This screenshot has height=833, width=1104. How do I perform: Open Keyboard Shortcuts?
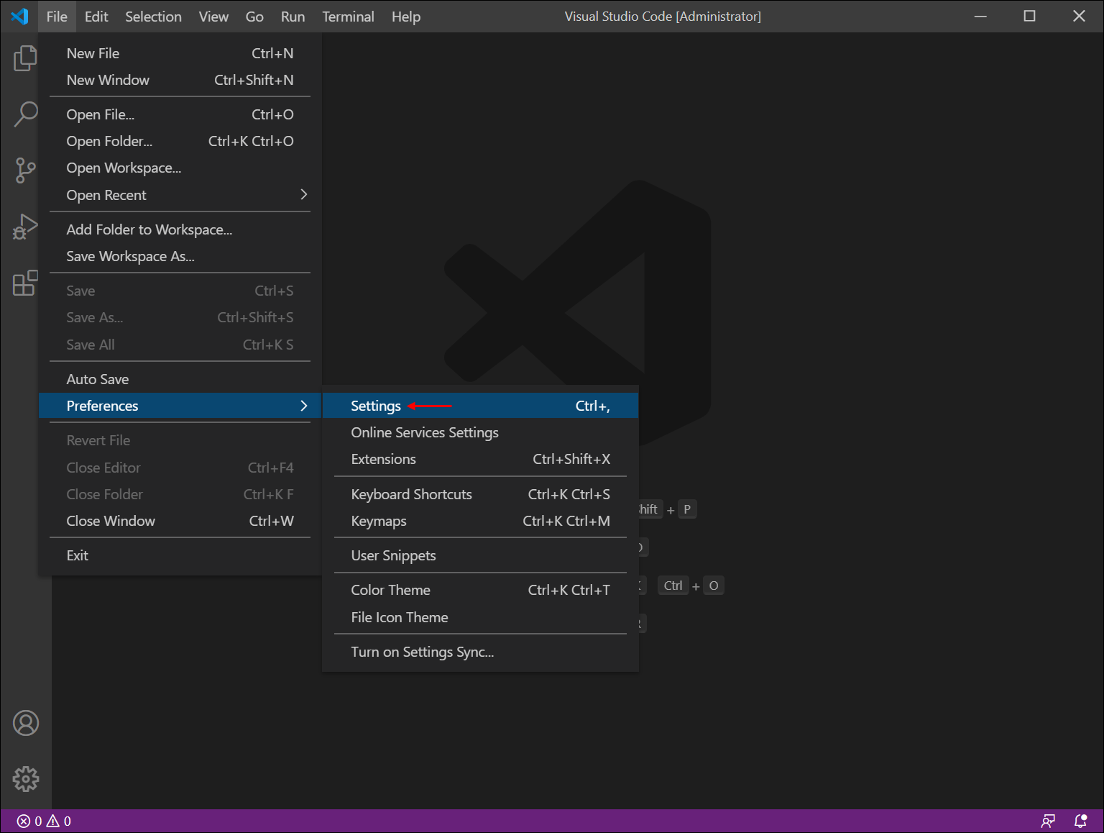pos(480,494)
